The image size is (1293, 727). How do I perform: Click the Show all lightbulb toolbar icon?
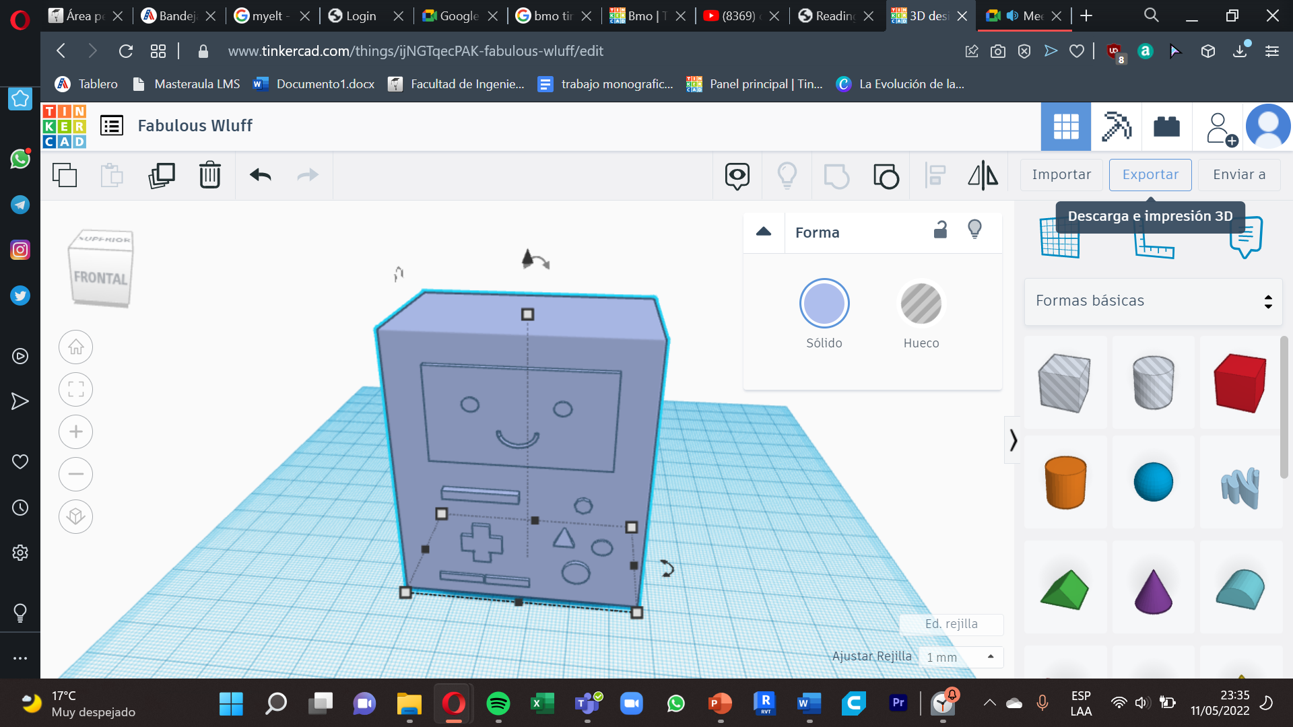787,175
